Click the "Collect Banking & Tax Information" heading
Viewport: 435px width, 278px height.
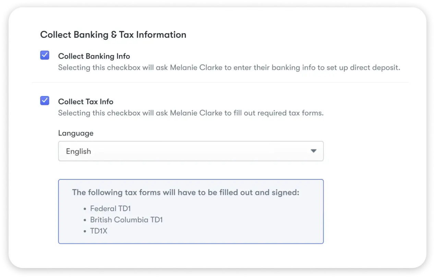[x=113, y=35]
